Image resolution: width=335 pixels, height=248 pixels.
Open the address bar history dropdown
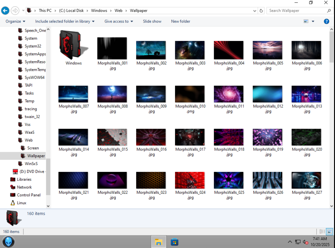[x=255, y=11]
